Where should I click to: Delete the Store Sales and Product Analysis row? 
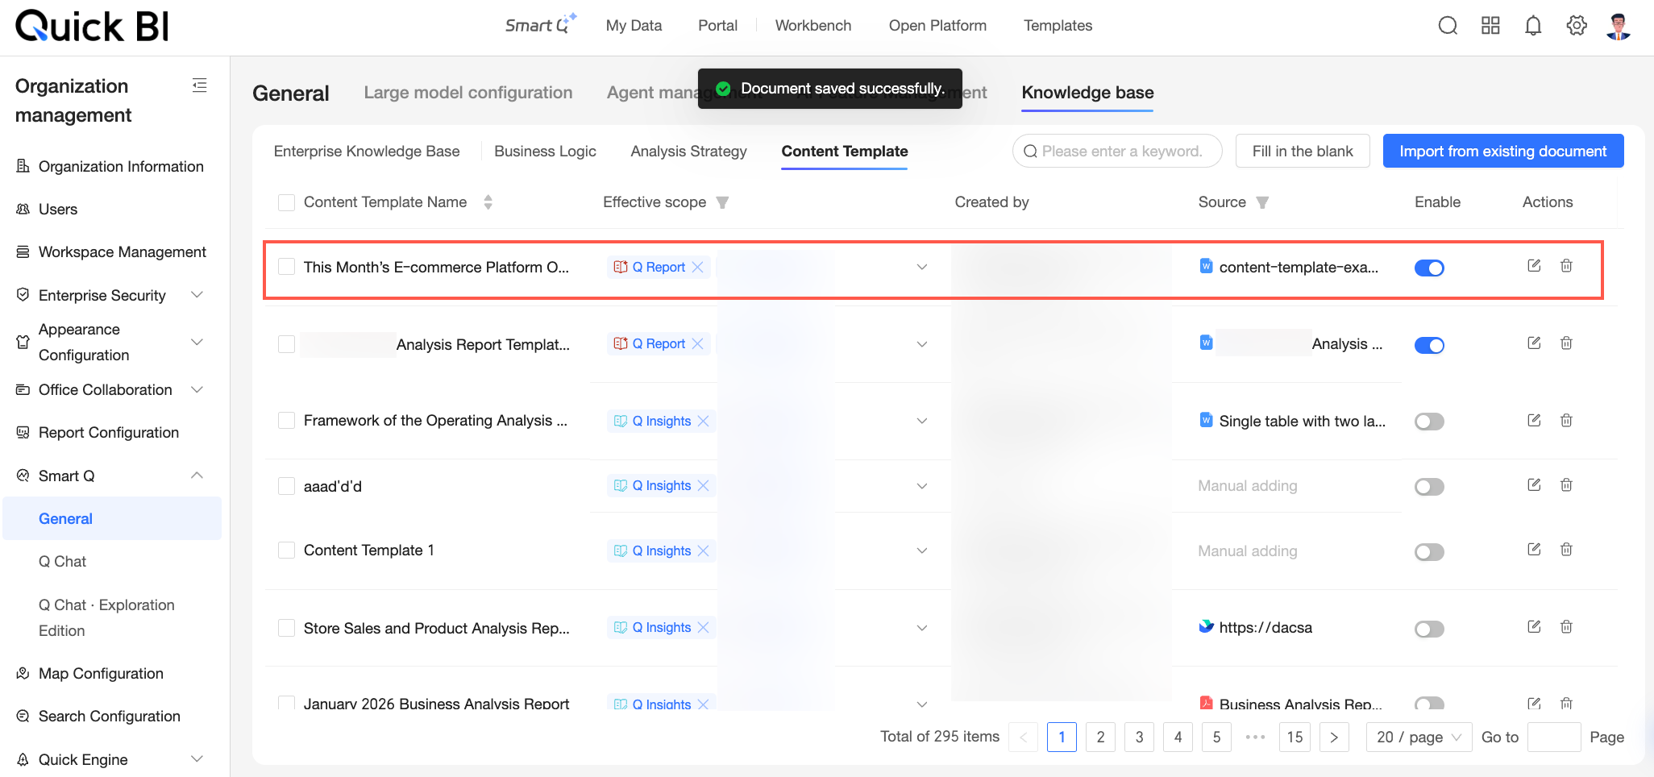(x=1566, y=627)
